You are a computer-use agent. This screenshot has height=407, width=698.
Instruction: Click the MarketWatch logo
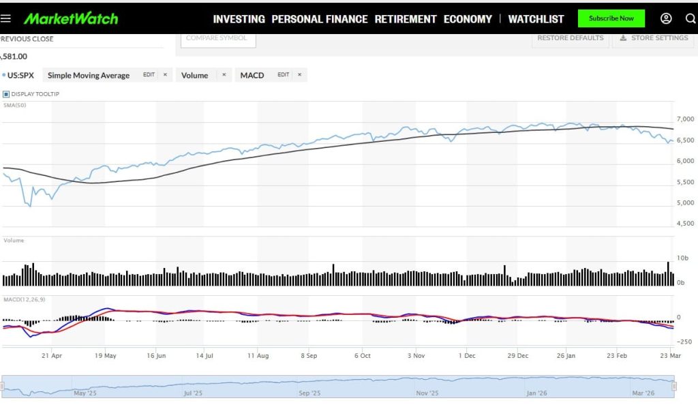coord(71,19)
